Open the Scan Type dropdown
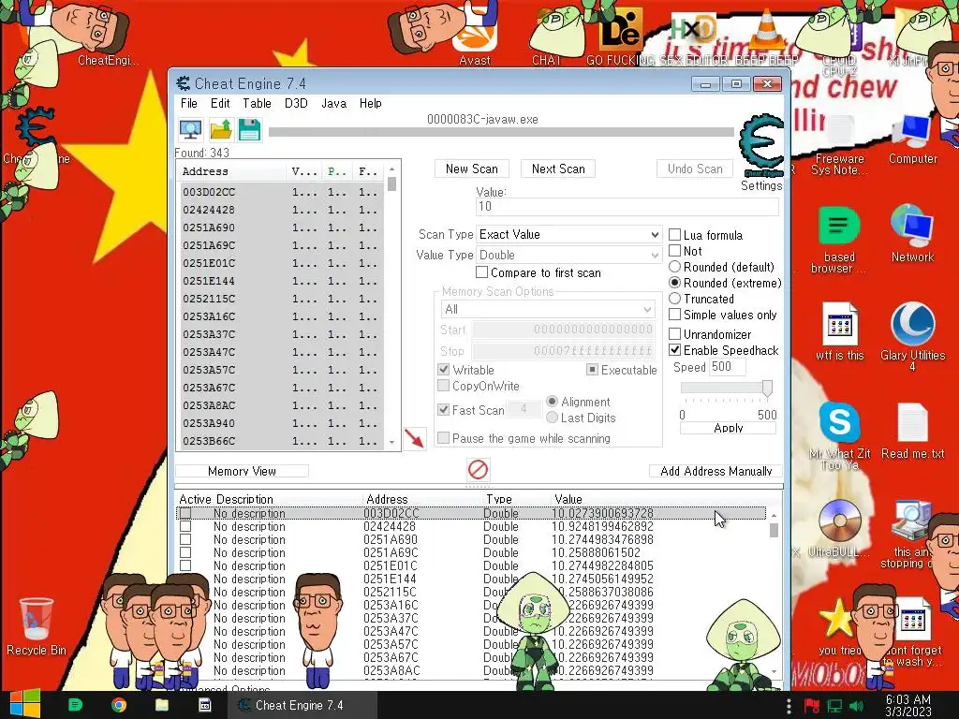Image resolution: width=959 pixels, height=719 pixels. (568, 235)
